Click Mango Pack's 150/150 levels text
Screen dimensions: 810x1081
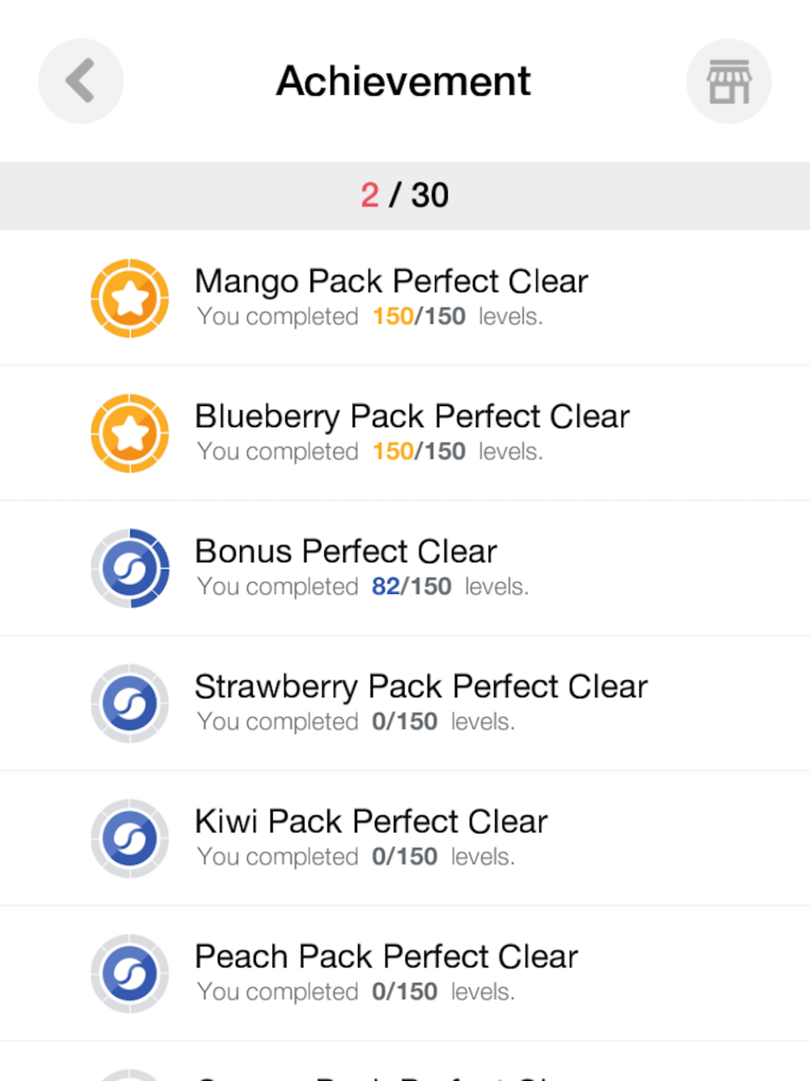pos(457,316)
